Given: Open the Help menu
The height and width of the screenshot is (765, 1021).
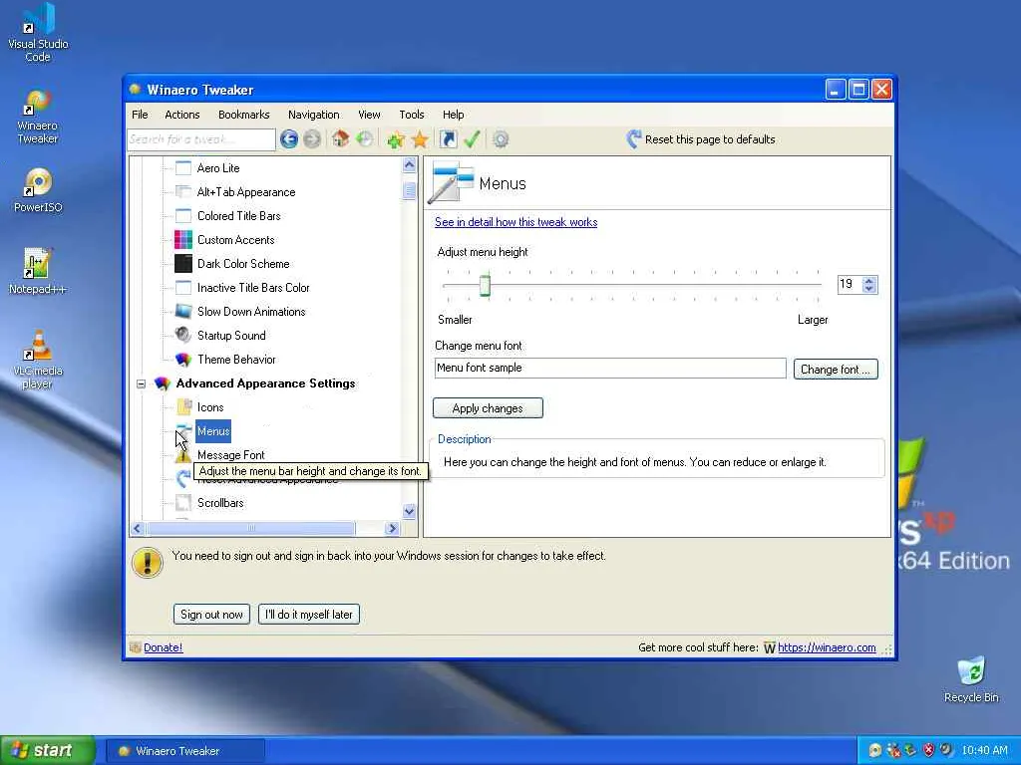Looking at the screenshot, I should tap(454, 115).
